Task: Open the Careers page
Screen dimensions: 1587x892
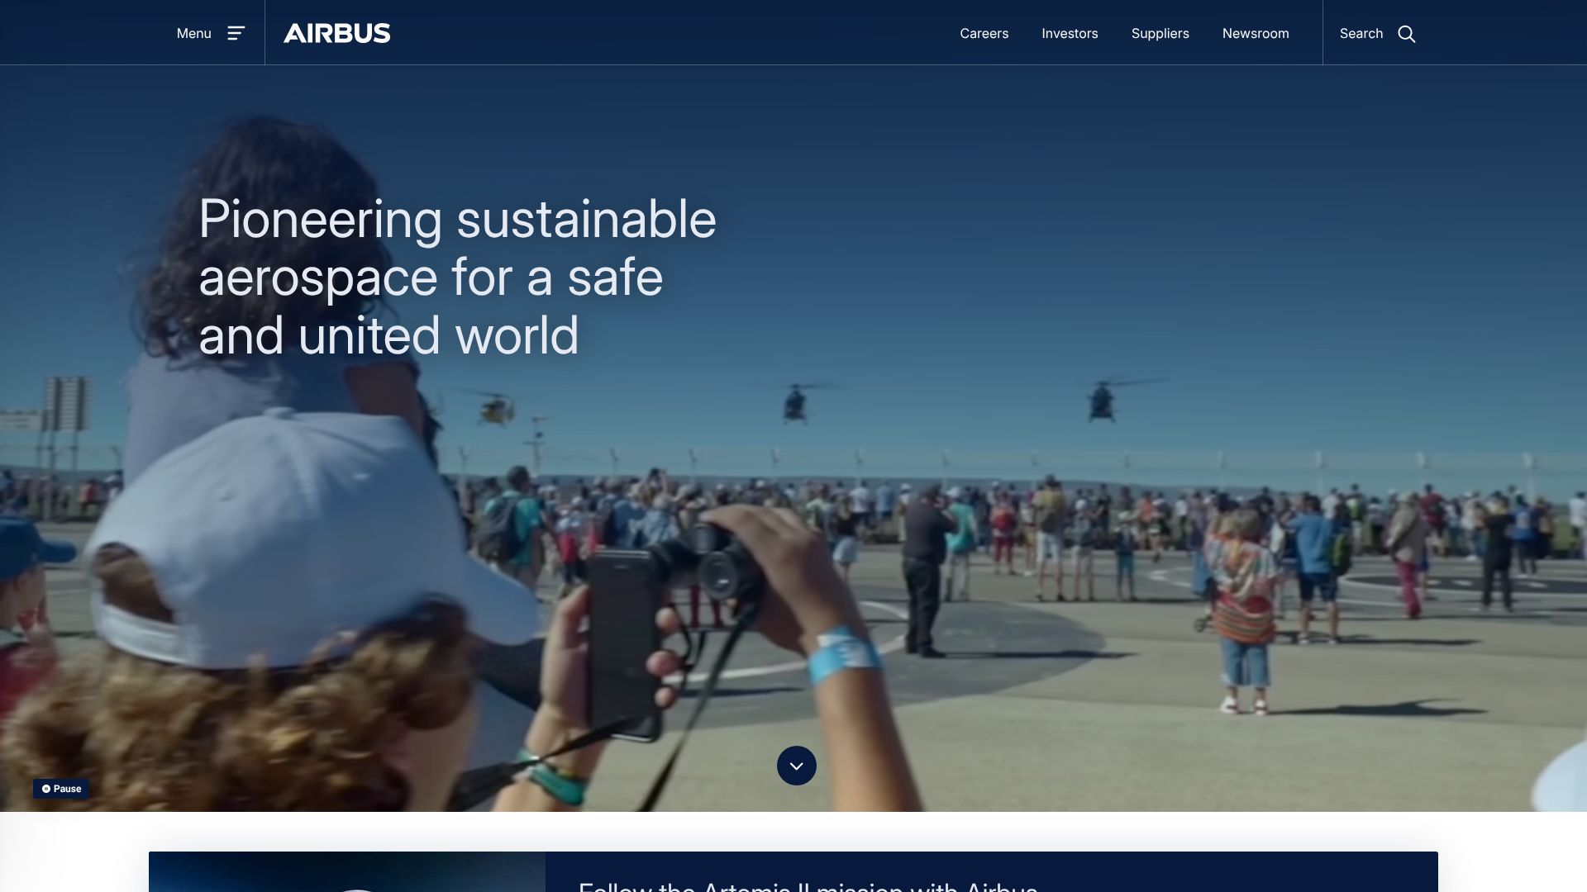Action: click(x=984, y=33)
